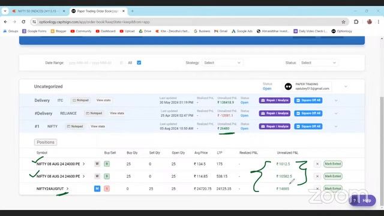Collapse the NIFTY strategy row chevron

pyautogui.click(x=336, y=127)
